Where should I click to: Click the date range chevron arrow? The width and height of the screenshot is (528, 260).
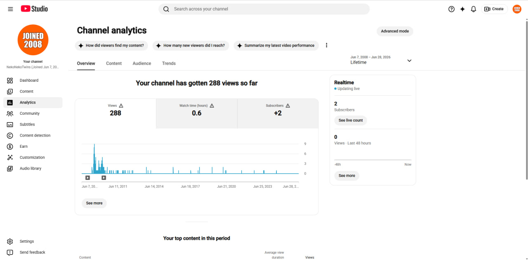coord(409,61)
